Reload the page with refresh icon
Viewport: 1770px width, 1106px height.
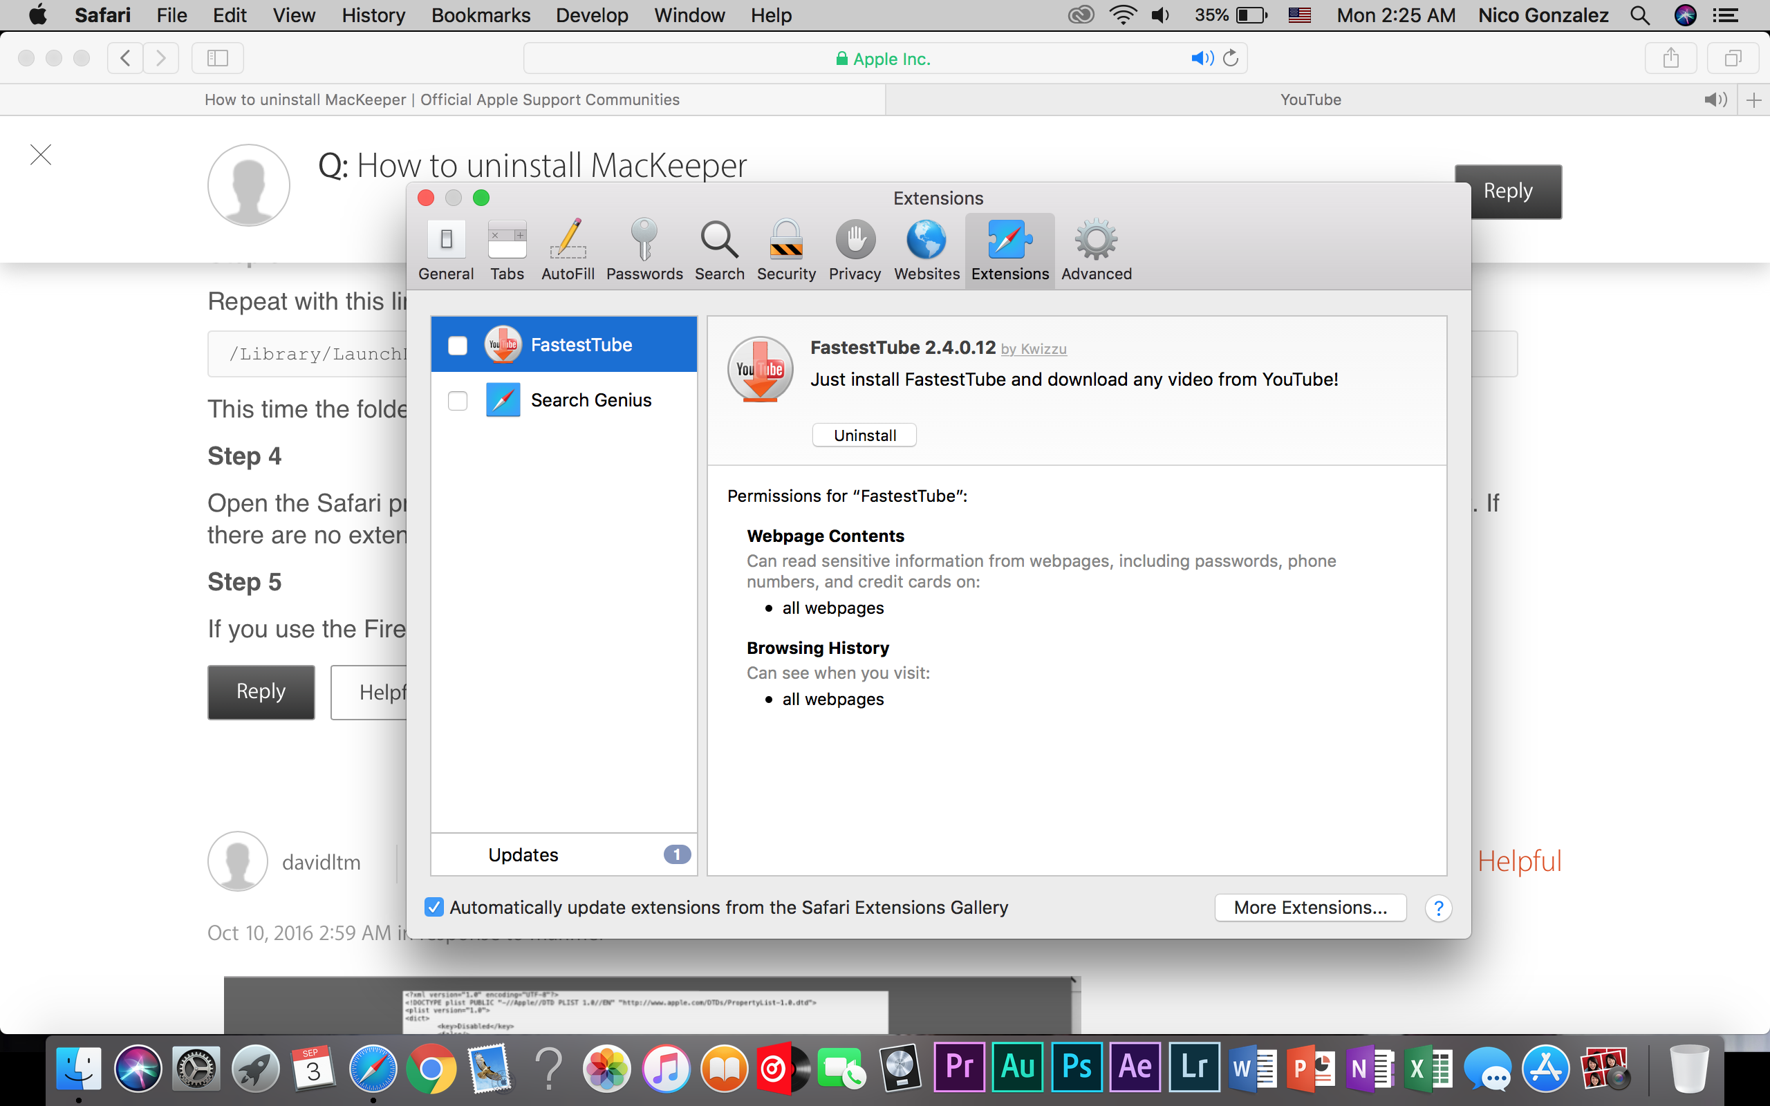point(1231,59)
